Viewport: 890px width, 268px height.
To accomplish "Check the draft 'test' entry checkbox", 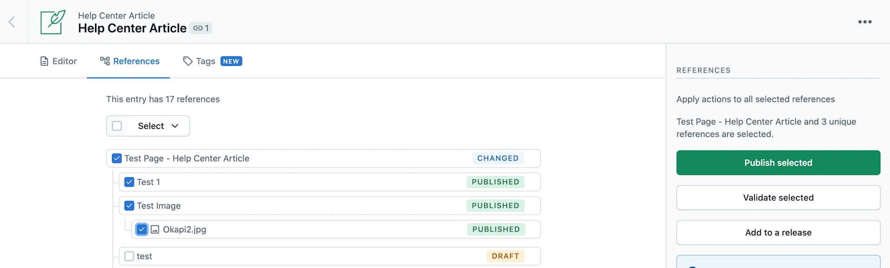I will tap(129, 256).
